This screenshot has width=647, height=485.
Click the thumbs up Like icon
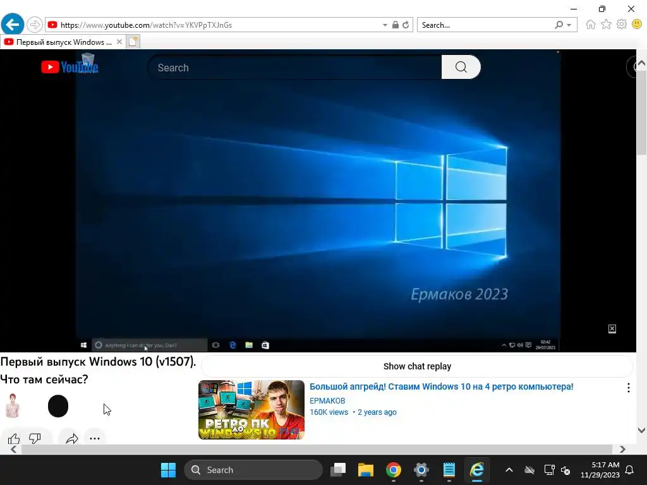pos(14,438)
